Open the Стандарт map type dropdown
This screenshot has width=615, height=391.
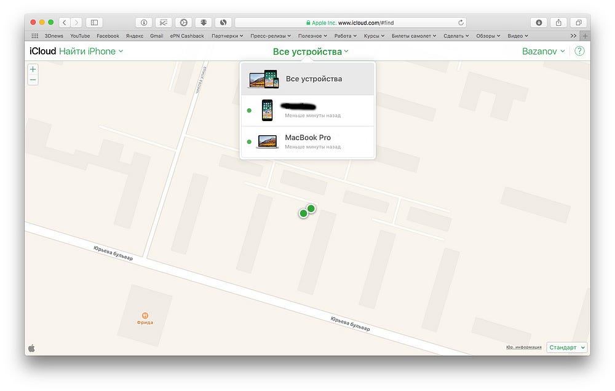point(567,347)
